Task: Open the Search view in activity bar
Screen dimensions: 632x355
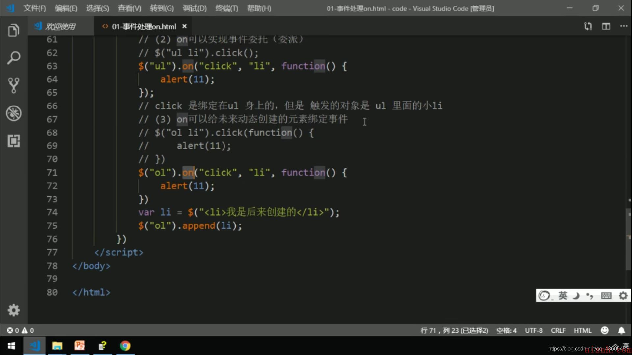Action: pyautogui.click(x=13, y=58)
